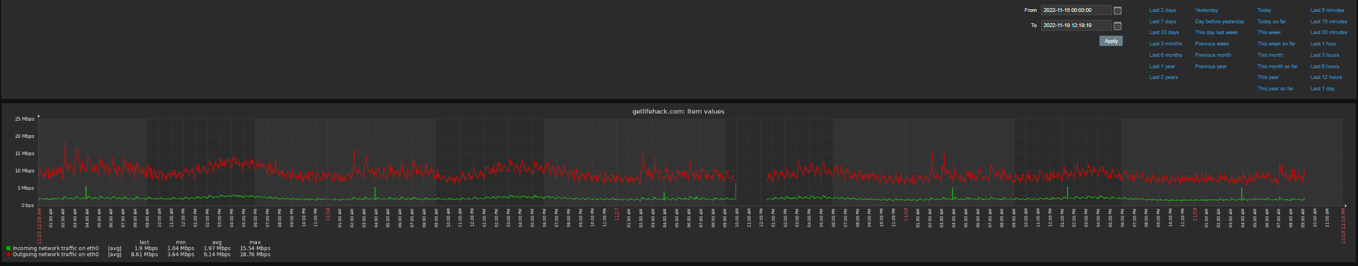Screen dimensions: 1358x266
Task: Select Previous week range
Action: [x=1212, y=44]
